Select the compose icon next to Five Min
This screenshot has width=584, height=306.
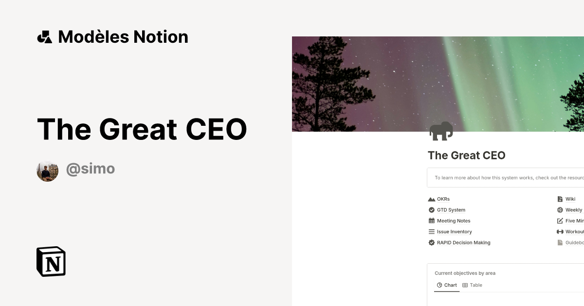560,221
